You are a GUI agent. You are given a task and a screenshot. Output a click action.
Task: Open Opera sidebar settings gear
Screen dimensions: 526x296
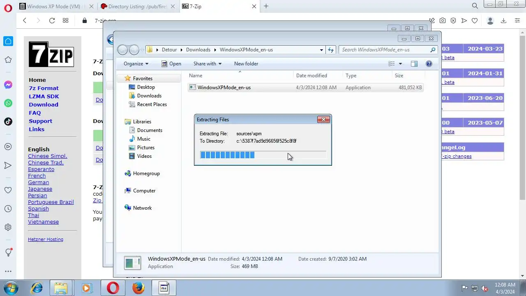[8, 227]
